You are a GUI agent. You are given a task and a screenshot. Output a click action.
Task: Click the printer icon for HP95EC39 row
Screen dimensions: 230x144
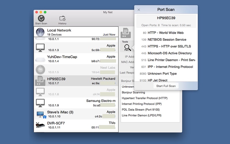[40, 81]
